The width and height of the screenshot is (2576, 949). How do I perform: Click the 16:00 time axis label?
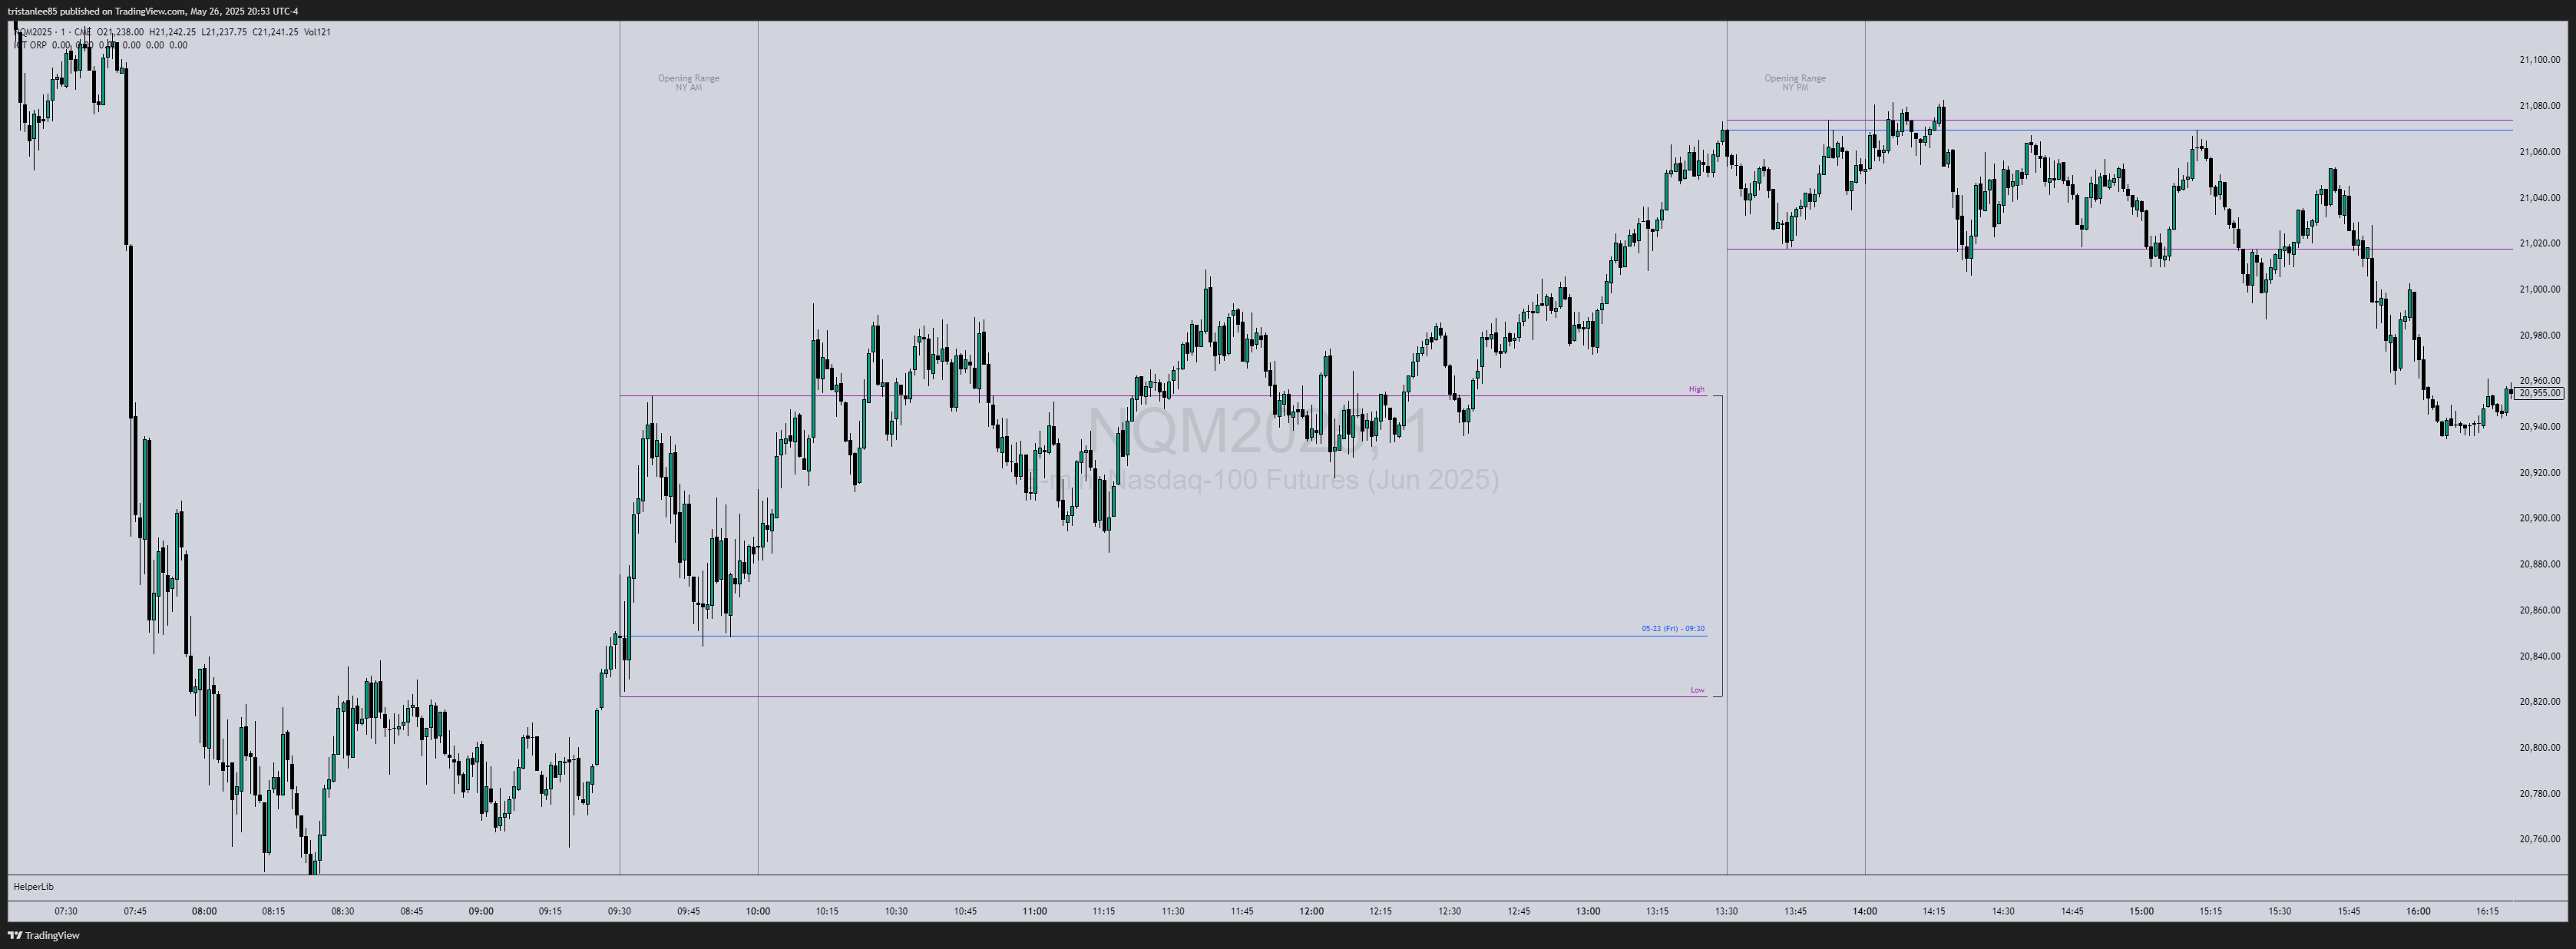[x=2418, y=912]
